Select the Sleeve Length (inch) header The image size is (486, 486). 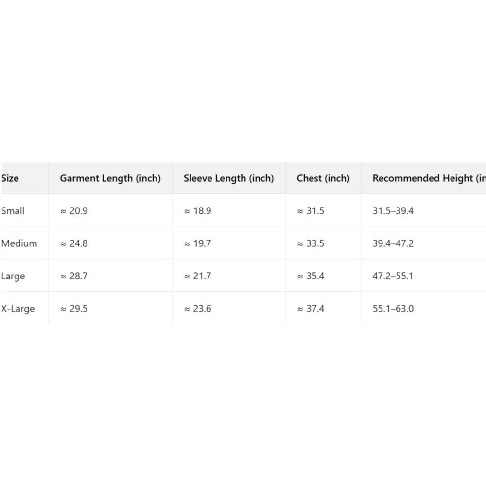click(229, 178)
